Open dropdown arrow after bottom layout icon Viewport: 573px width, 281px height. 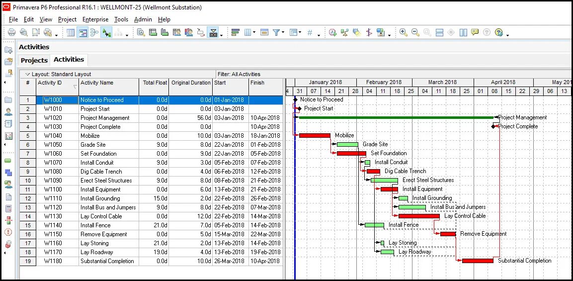pos(221,35)
